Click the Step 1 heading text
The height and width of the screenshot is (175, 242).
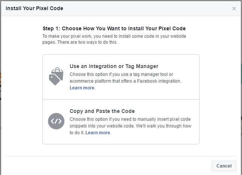pos(114,28)
